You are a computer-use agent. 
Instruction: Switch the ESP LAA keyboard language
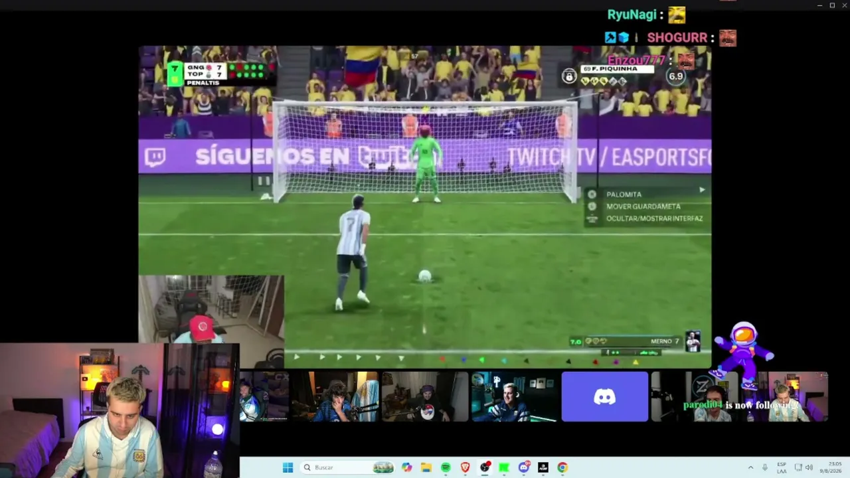click(x=782, y=467)
